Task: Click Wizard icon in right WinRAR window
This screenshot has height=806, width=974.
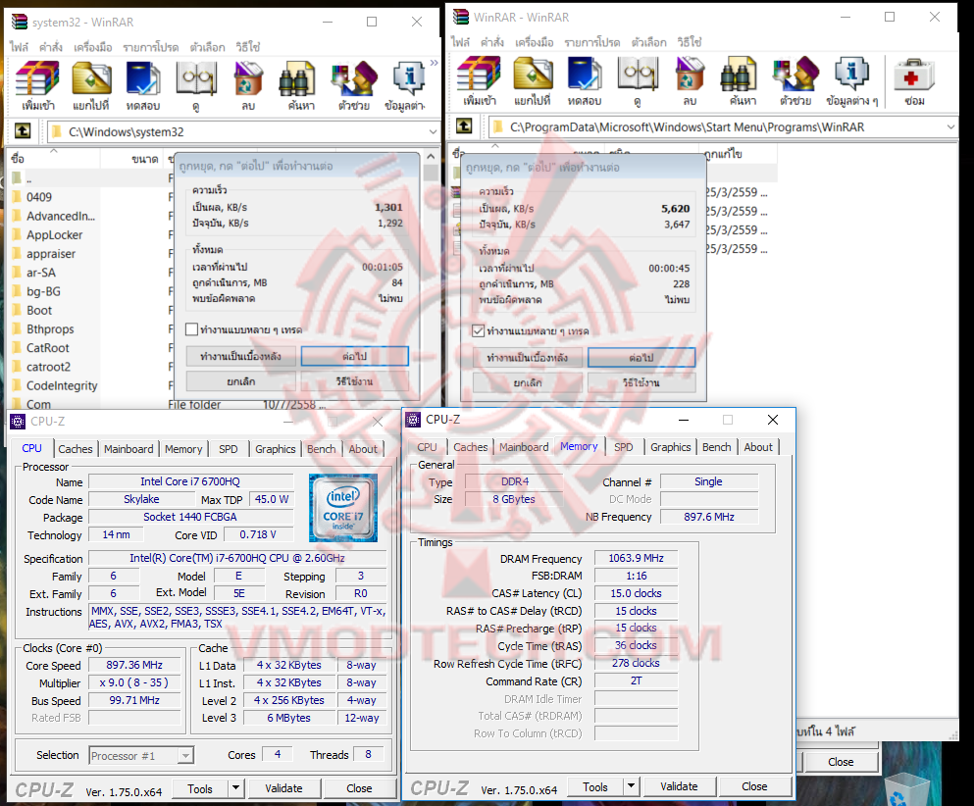Action: point(795,80)
